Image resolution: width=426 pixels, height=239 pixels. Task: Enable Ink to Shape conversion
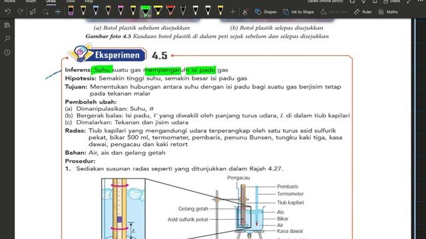click(x=298, y=12)
